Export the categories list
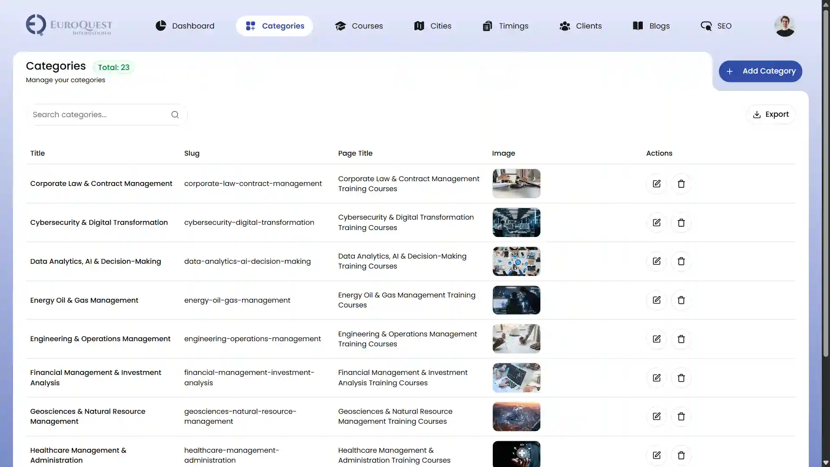 [771, 115]
